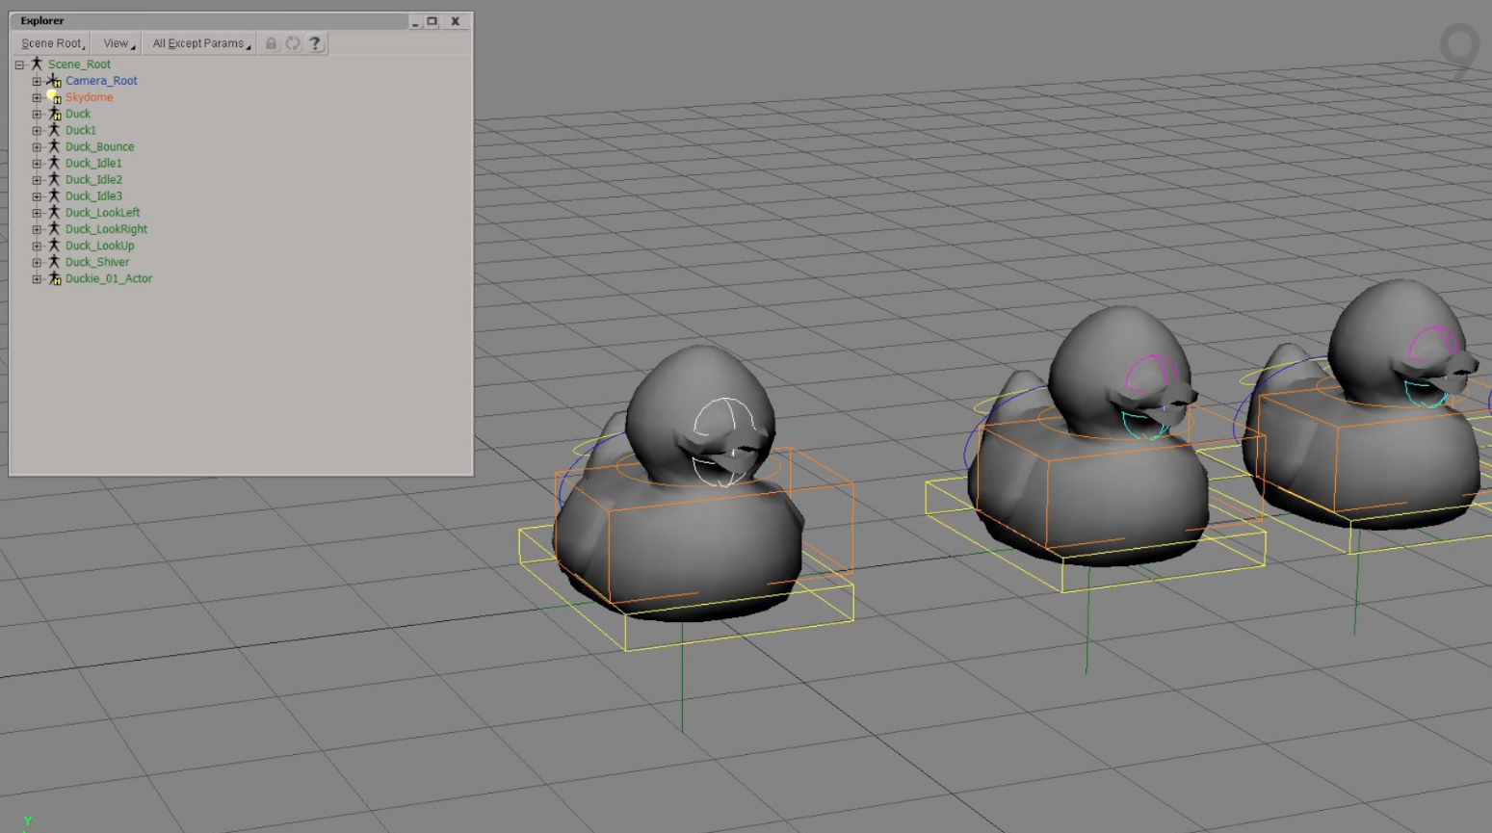Open the View menu in Explorer
The height and width of the screenshot is (833, 1492).
pyautogui.click(x=118, y=43)
